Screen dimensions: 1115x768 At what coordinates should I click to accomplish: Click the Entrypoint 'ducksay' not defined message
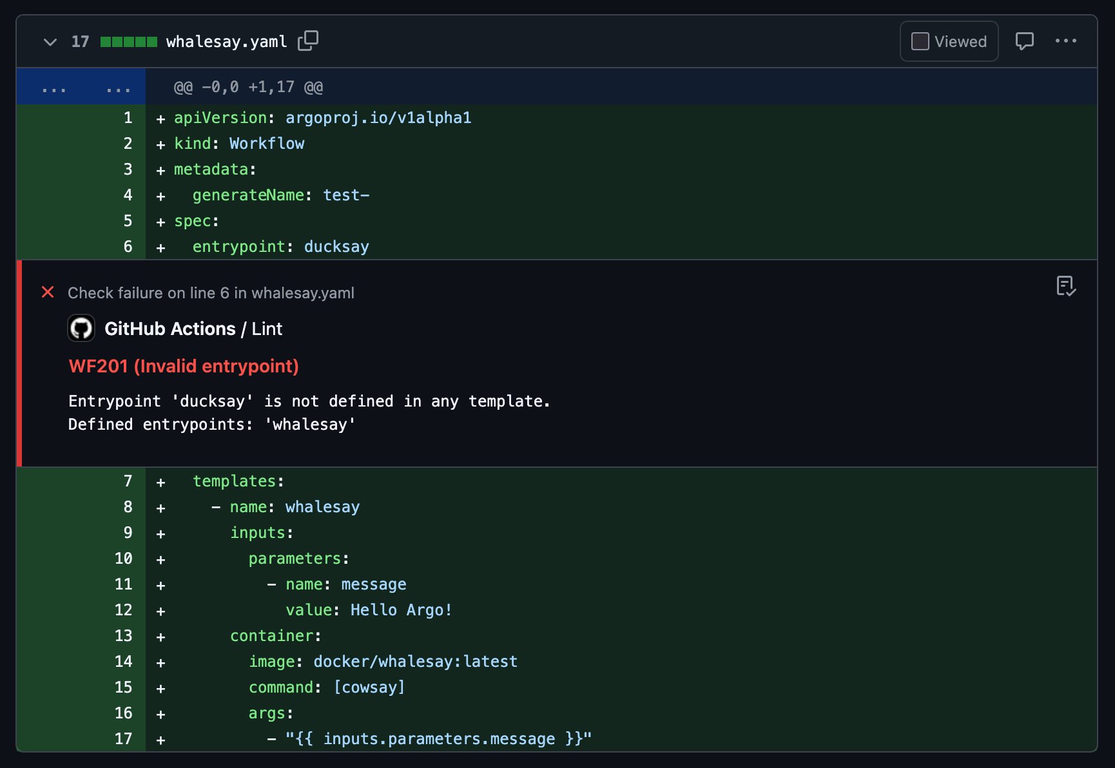point(309,401)
